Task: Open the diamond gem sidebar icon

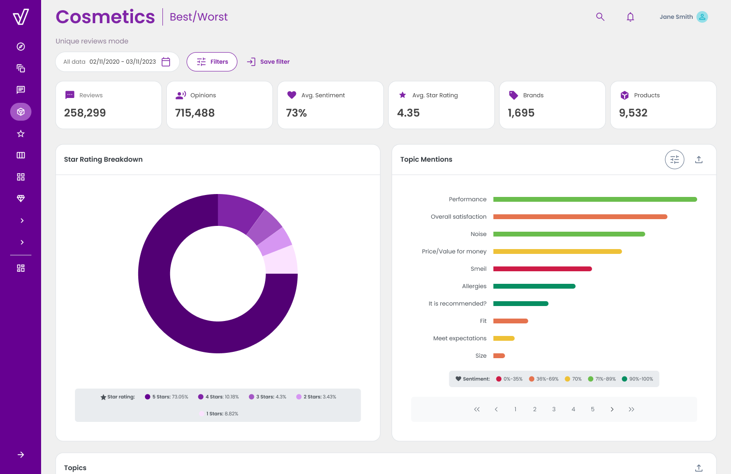Action: click(21, 198)
